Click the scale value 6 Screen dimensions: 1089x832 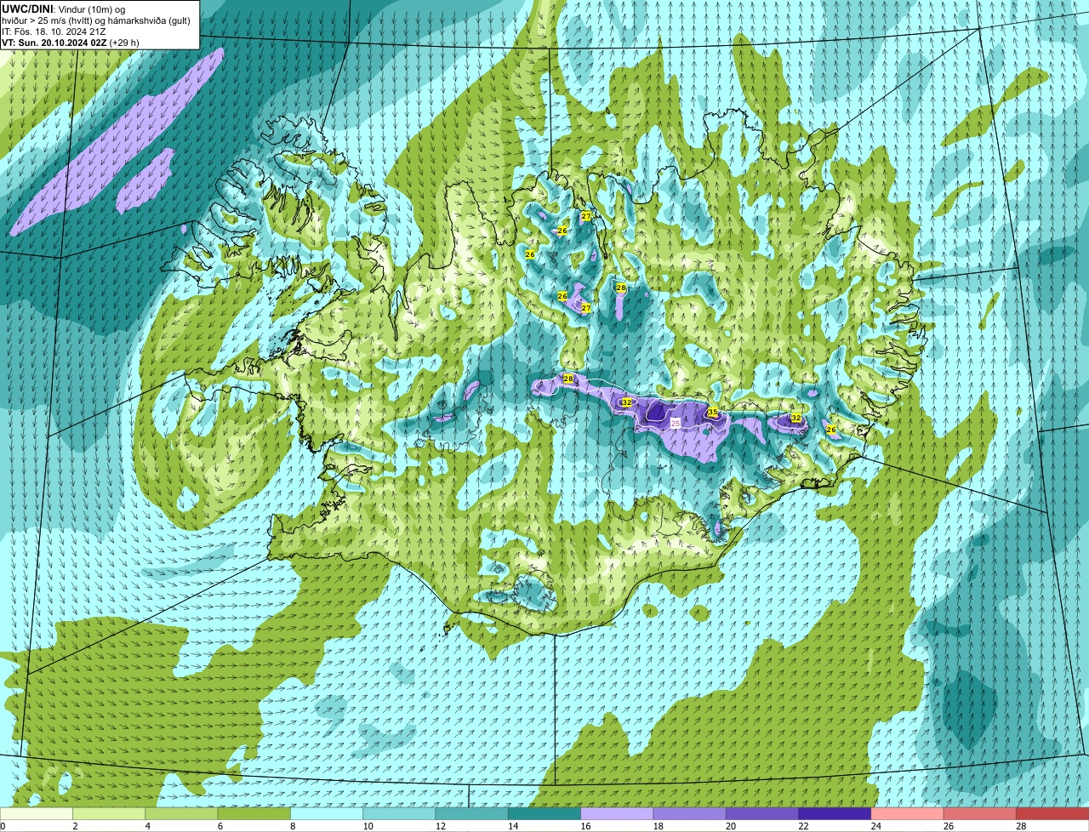220,826
